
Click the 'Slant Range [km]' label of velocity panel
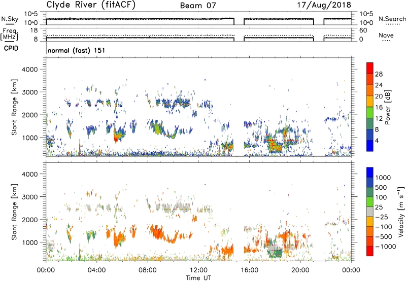[x=15, y=212]
